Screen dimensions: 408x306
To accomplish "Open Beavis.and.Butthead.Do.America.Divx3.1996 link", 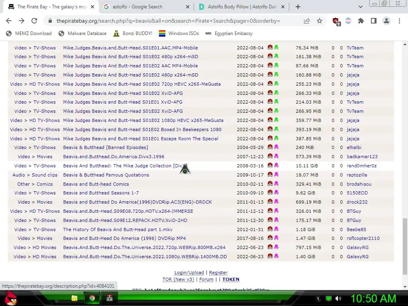I will pyautogui.click(x=114, y=157).
